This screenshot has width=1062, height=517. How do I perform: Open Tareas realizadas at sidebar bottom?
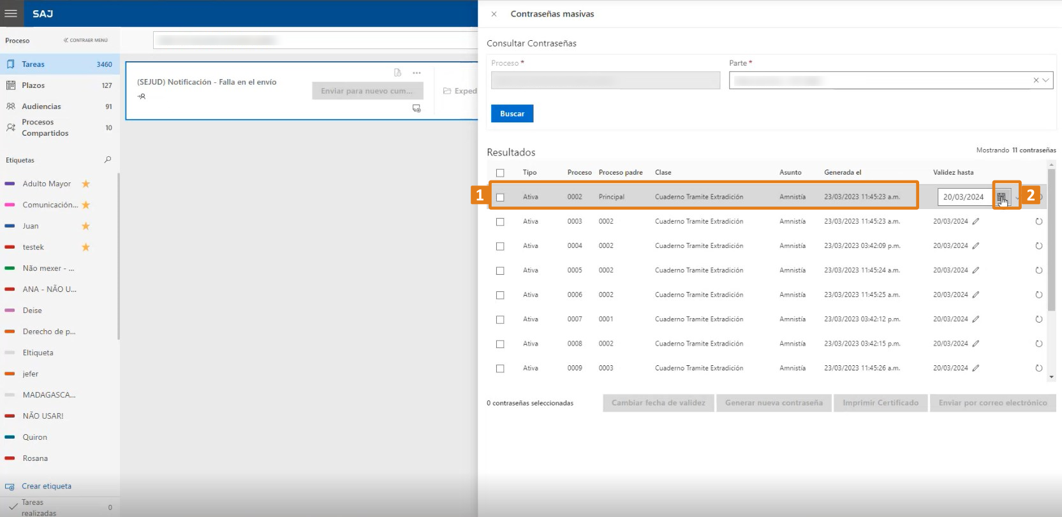click(59, 507)
